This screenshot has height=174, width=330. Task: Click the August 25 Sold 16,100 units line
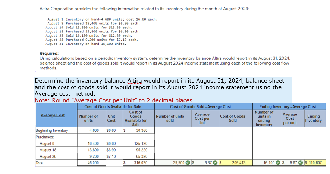[89, 35]
